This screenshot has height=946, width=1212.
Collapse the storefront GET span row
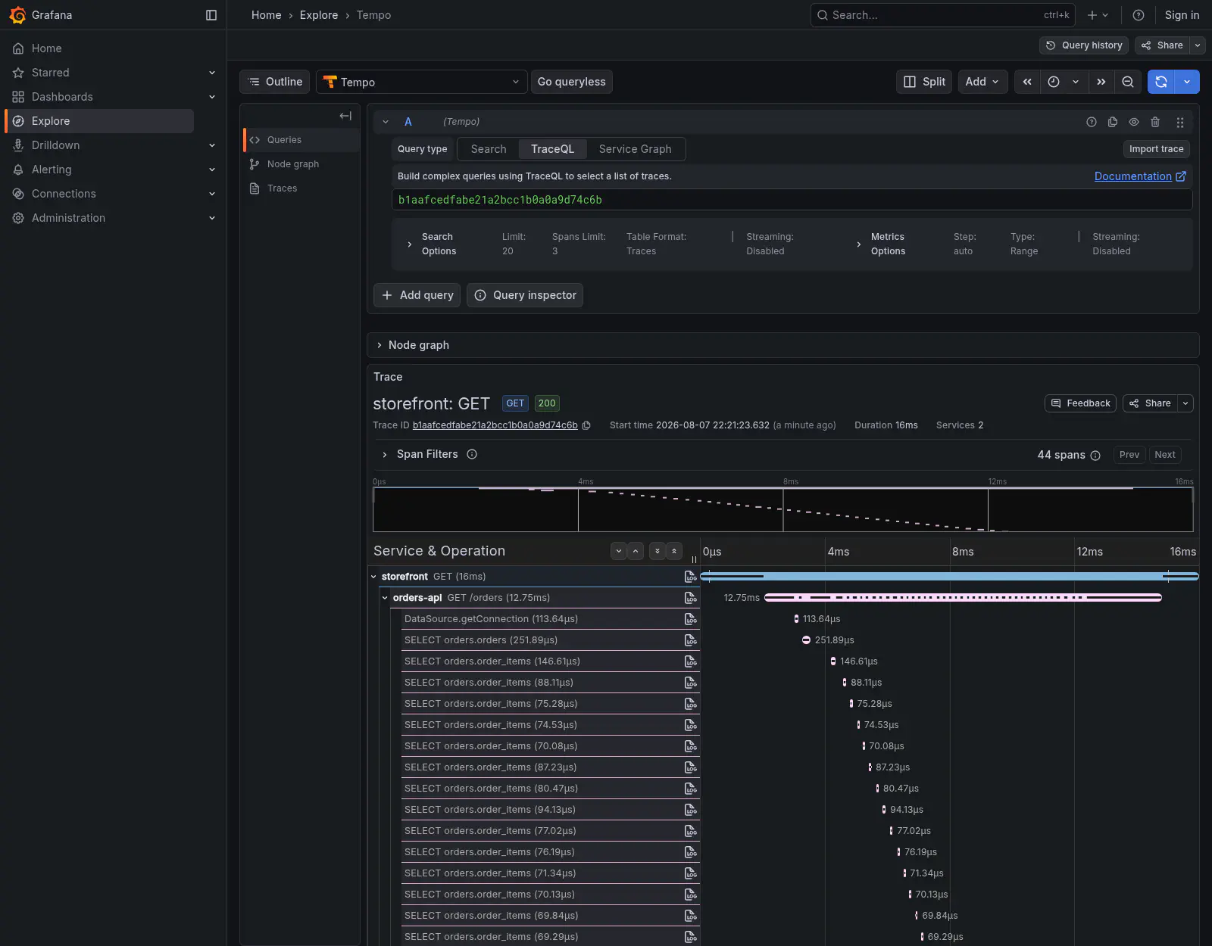click(373, 577)
